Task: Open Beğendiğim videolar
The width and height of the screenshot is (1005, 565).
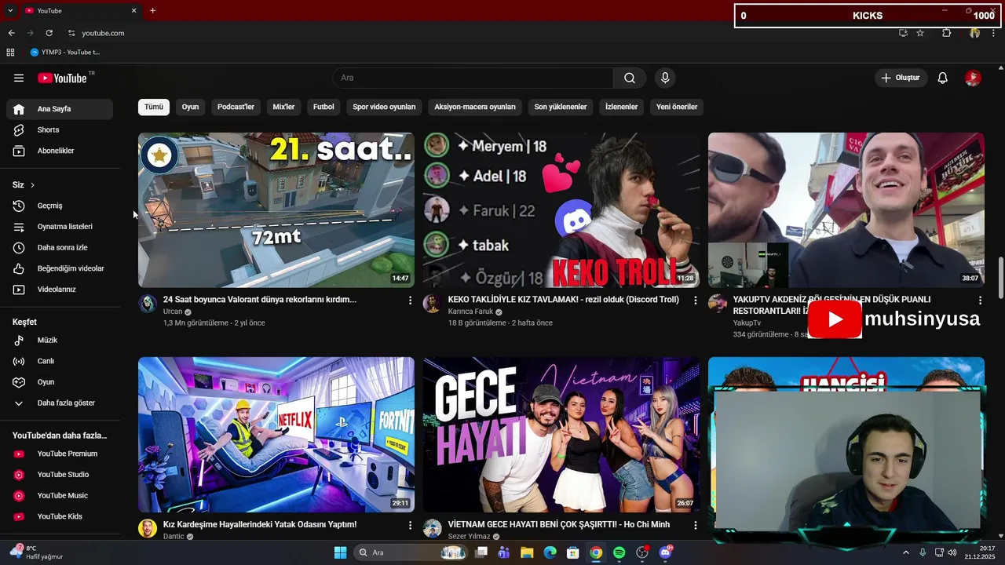Action: tap(60, 268)
